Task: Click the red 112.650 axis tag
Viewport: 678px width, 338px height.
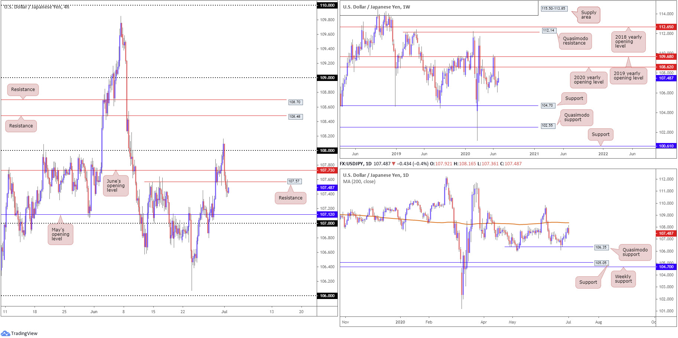Action: [x=666, y=27]
